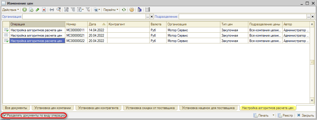Uncheck Разделять документы по виду операции

click(x=5, y=115)
